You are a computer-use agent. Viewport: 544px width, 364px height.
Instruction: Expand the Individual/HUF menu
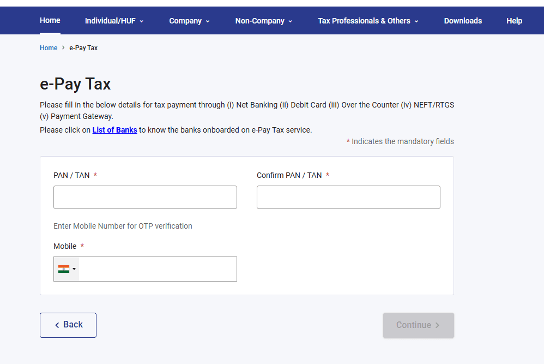(111, 21)
